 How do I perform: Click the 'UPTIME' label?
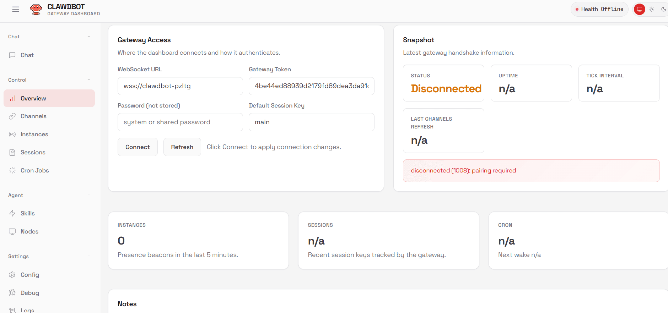tap(508, 76)
